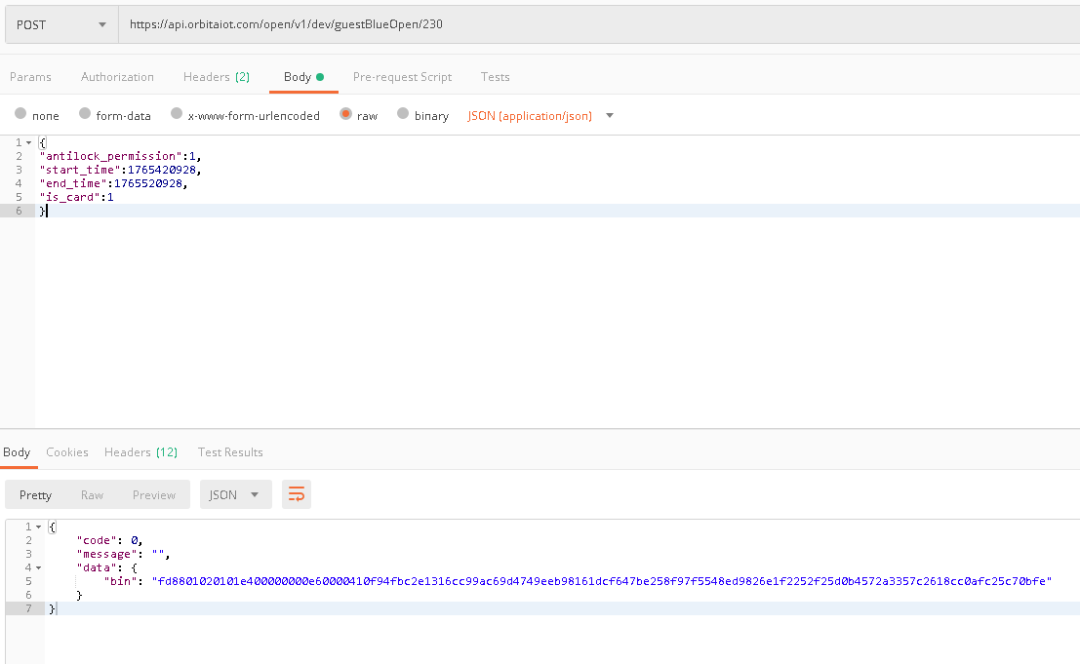The image size is (1080, 664).
Task: Collapse the "data" object in response
Action: coord(39,567)
